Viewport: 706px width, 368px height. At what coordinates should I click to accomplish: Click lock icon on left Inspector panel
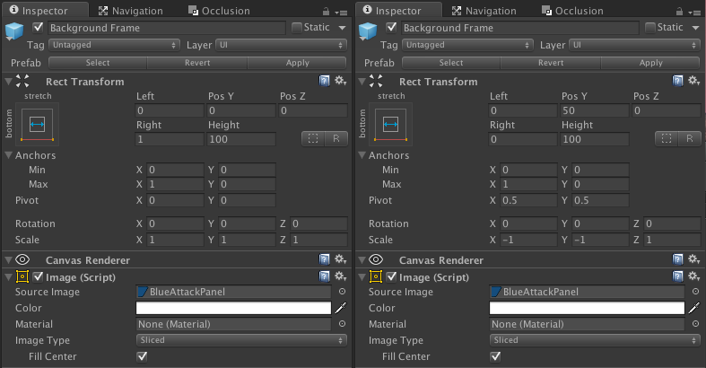(x=326, y=12)
